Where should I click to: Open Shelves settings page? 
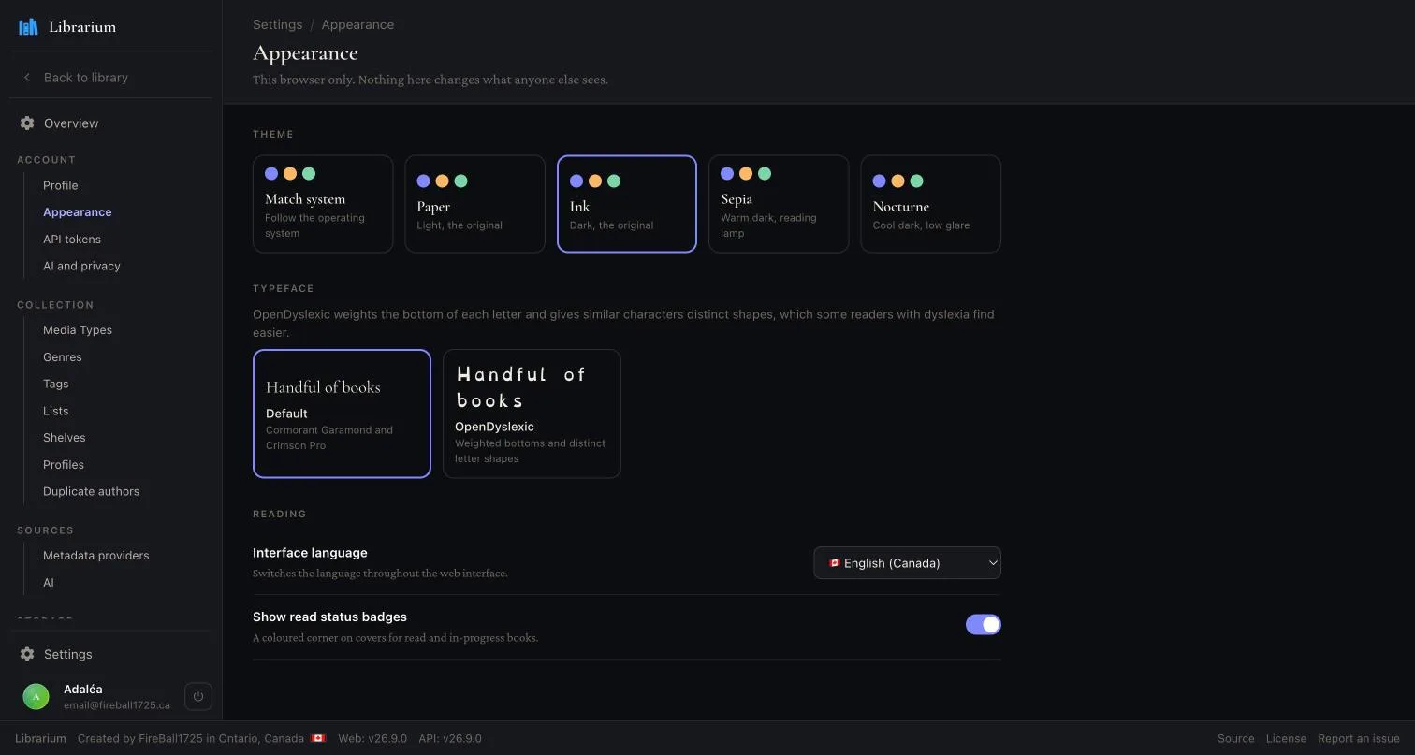pos(65,438)
